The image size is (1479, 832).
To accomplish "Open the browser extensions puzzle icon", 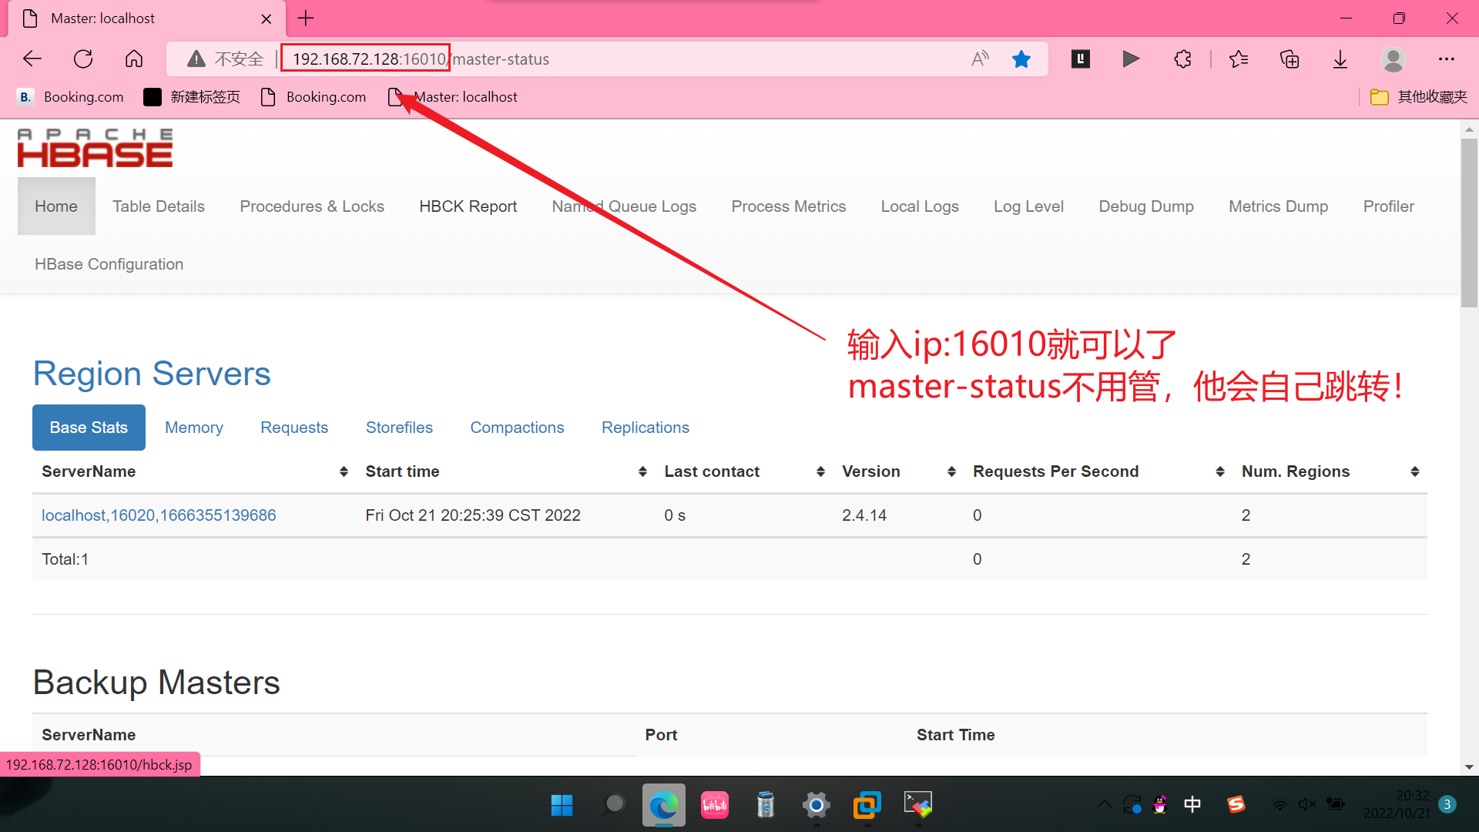I will click(1183, 59).
